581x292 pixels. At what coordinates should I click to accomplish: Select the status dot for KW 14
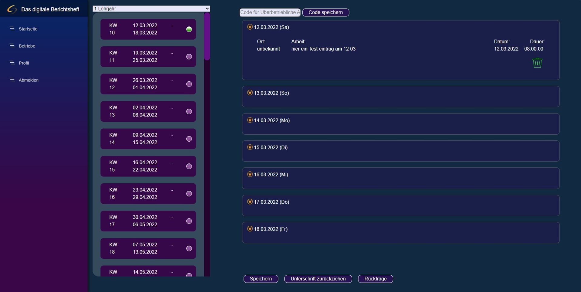click(189, 139)
